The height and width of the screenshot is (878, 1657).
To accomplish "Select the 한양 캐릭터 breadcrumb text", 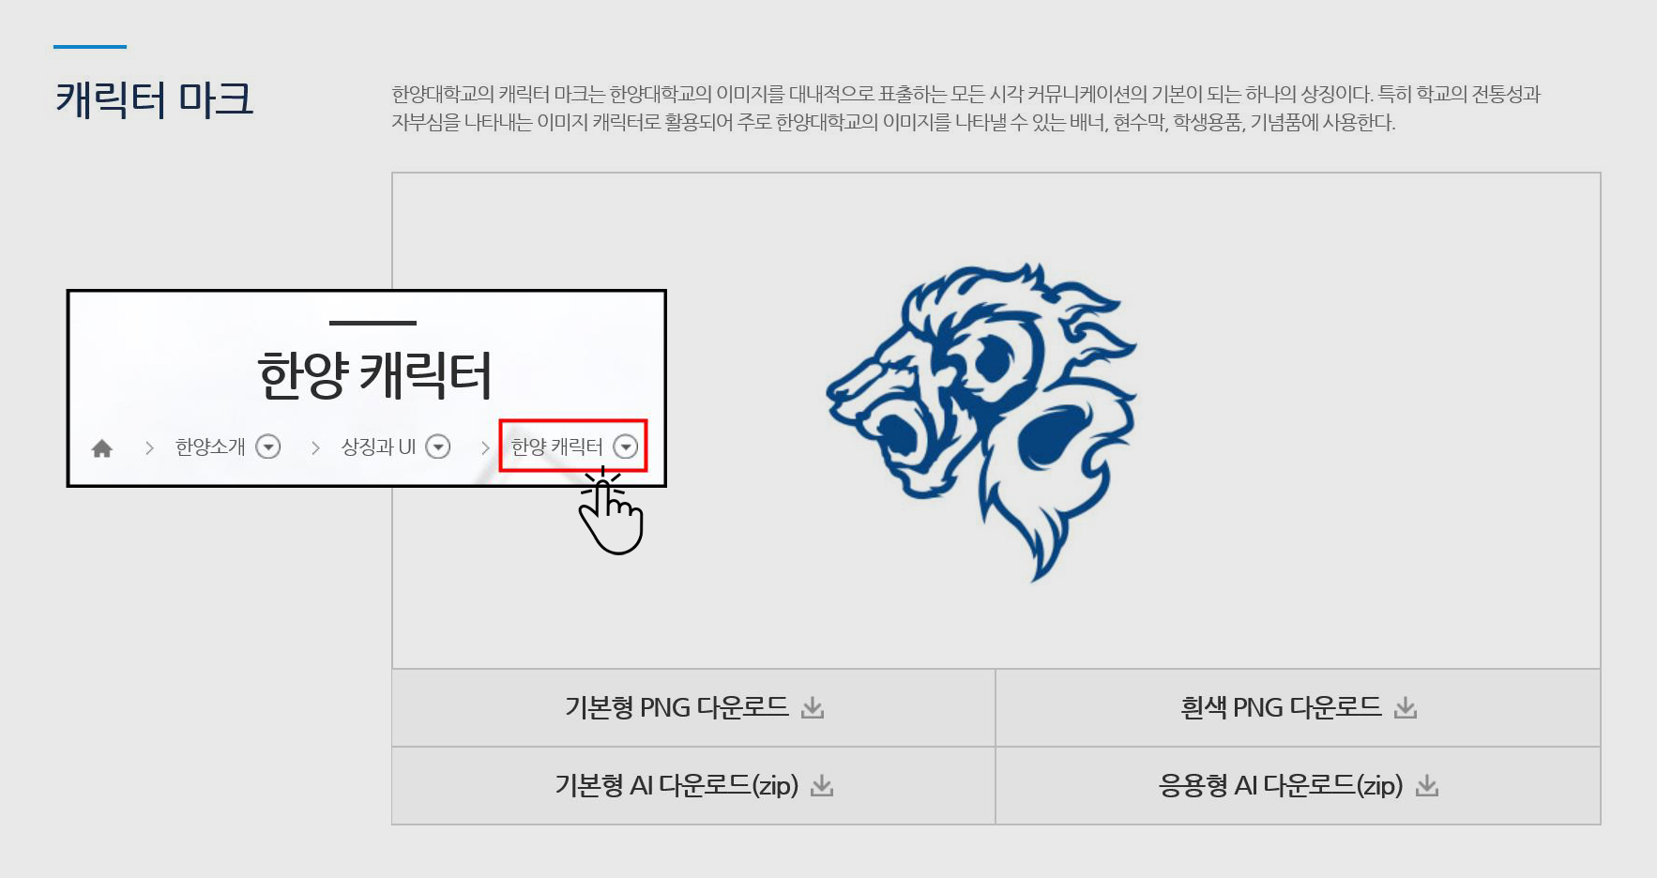I will coord(556,447).
